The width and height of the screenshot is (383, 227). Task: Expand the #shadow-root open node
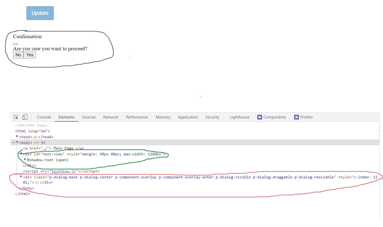pyautogui.click(x=25, y=160)
